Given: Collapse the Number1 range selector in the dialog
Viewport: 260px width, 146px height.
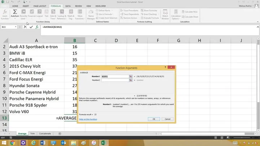Looking at the screenshot, I should pyautogui.click(x=131, y=77).
